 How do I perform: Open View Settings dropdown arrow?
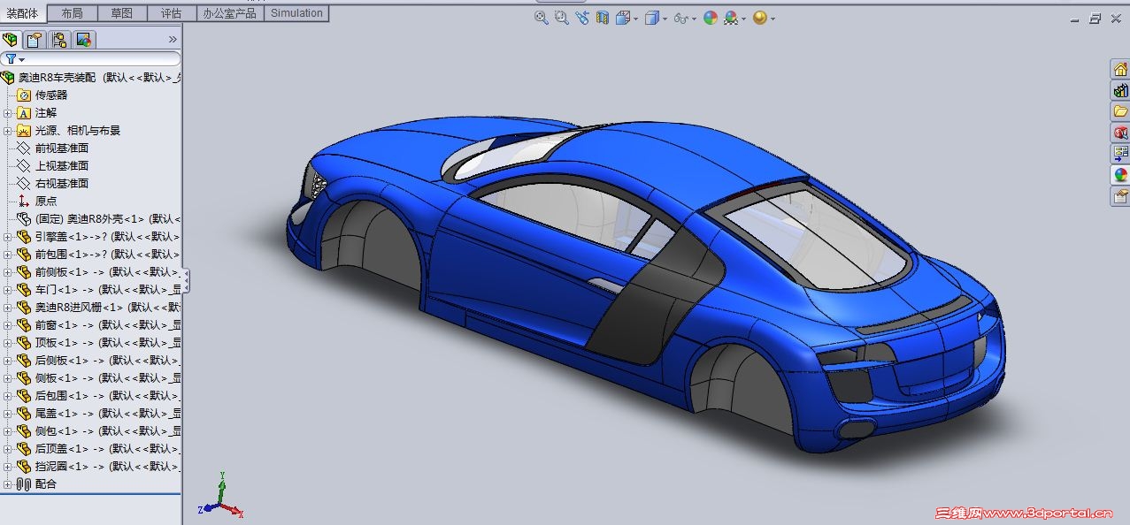pos(773,19)
